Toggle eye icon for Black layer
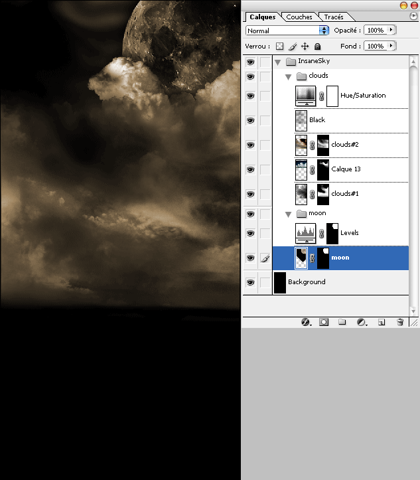 pos(251,120)
